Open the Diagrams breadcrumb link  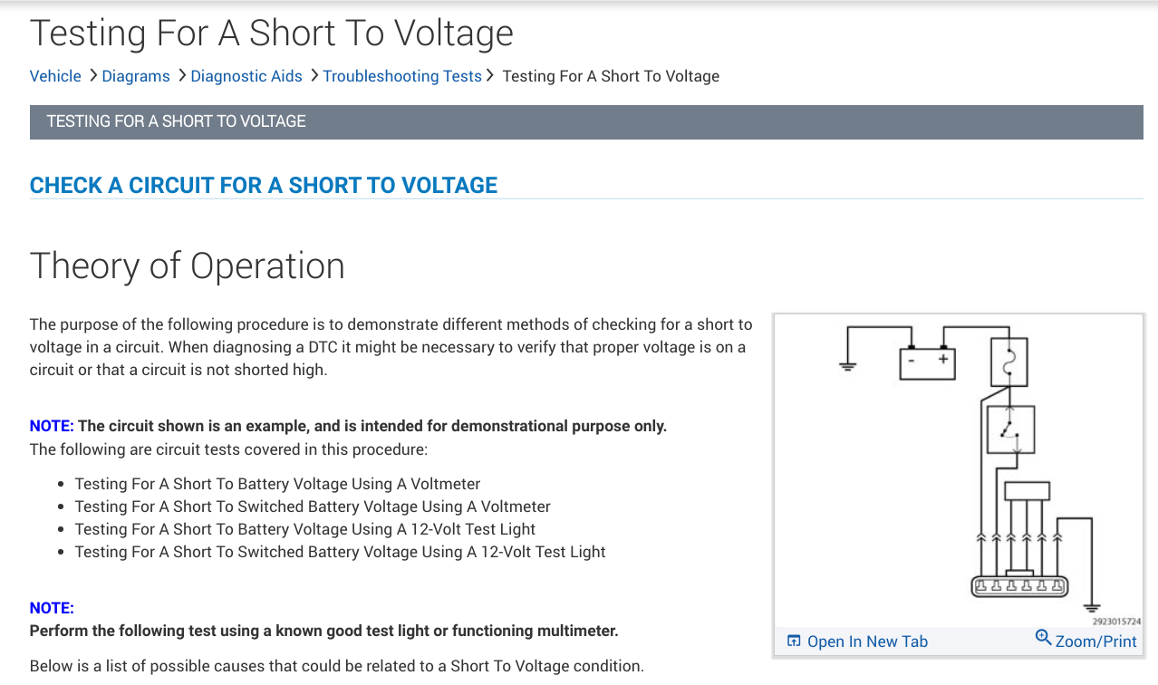pyautogui.click(x=136, y=76)
